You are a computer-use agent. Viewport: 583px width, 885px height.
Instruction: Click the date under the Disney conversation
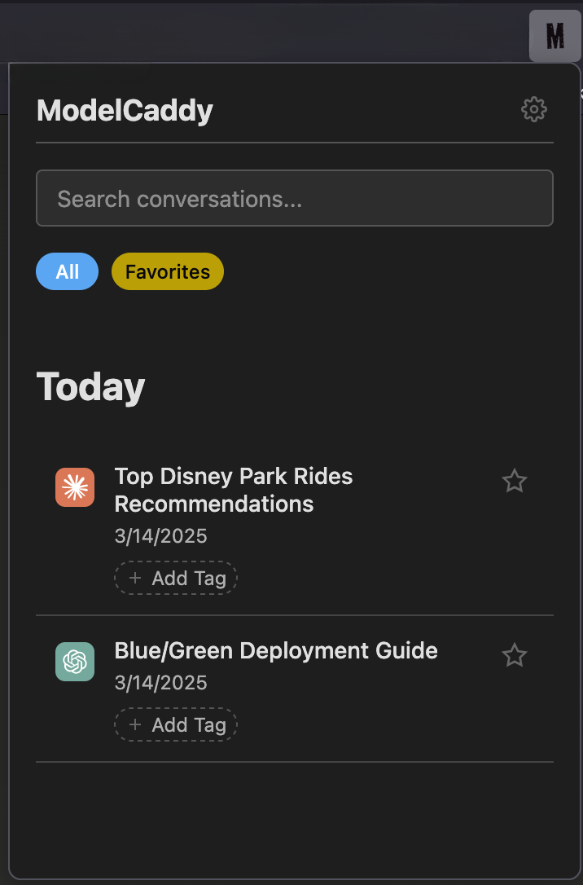click(160, 536)
